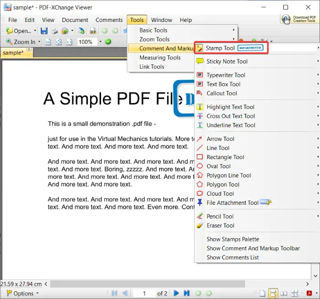Expand the email icon dropdown arrow
Viewport: 320px width, 299px height.
click(x=72, y=31)
